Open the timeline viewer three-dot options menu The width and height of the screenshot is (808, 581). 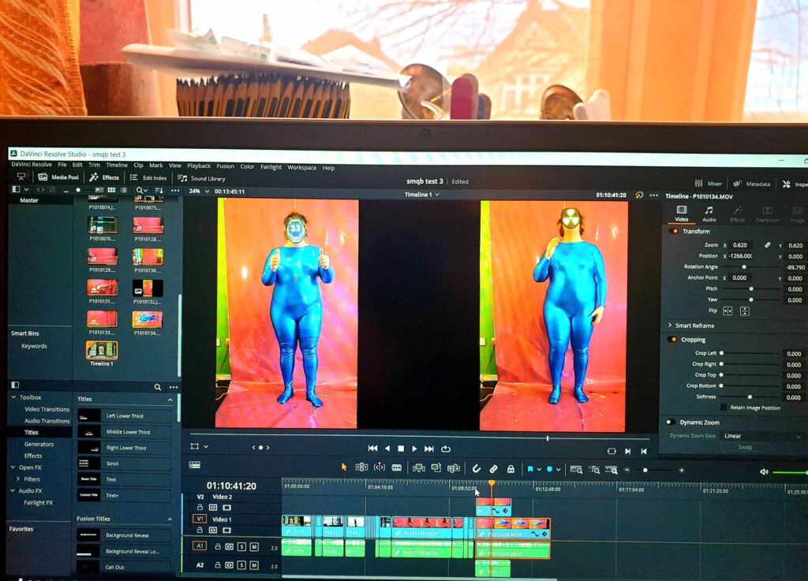click(654, 196)
